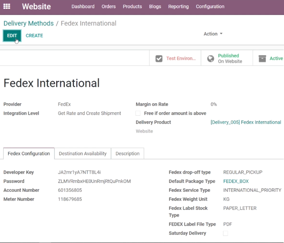
Task: Click the PDF label file type value
Action: 228,224
